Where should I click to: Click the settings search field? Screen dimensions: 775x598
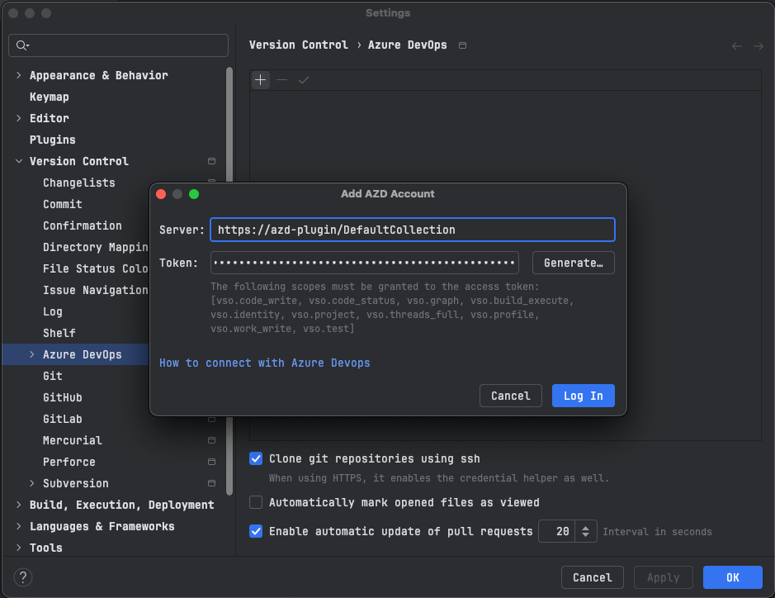[119, 45]
